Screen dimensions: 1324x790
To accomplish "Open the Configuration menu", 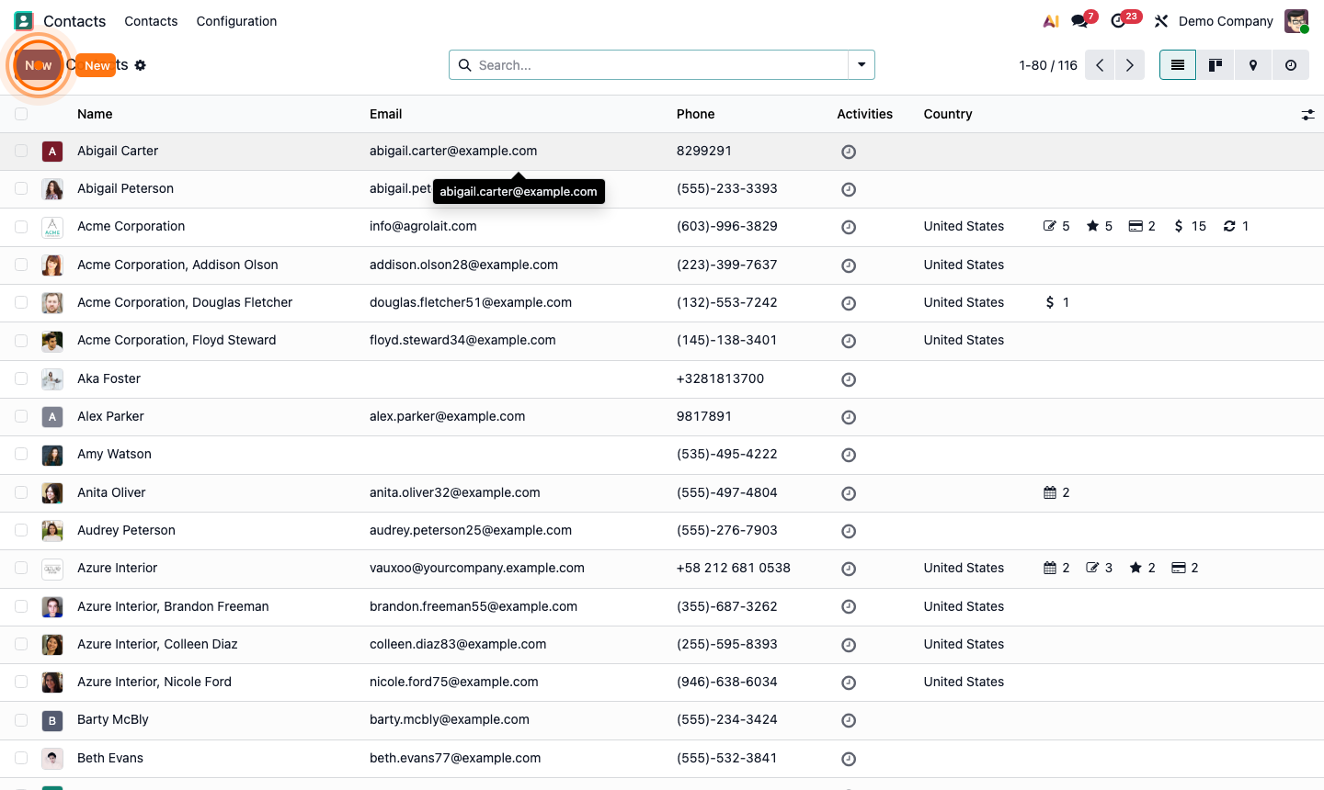I will click(235, 20).
